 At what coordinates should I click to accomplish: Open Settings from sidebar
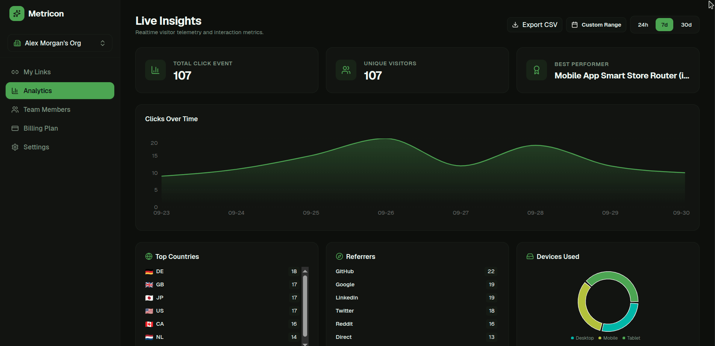tap(60, 147)
